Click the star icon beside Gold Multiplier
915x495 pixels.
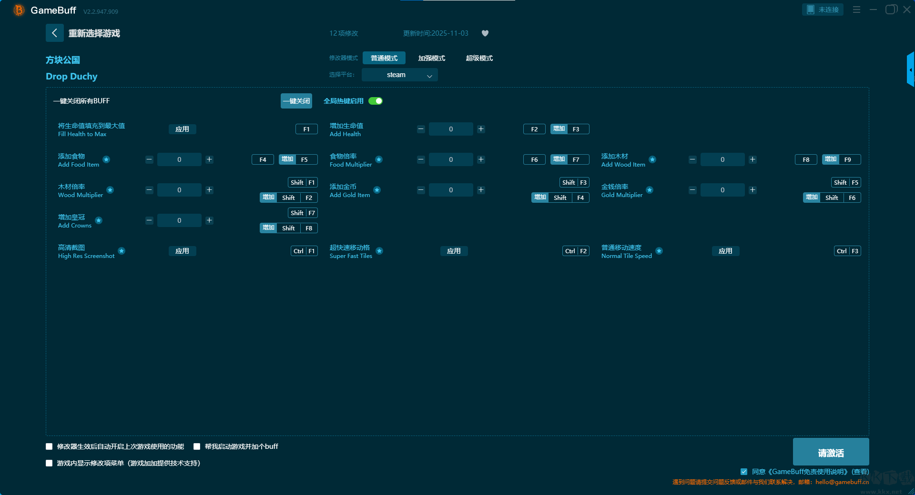[650, 190]
